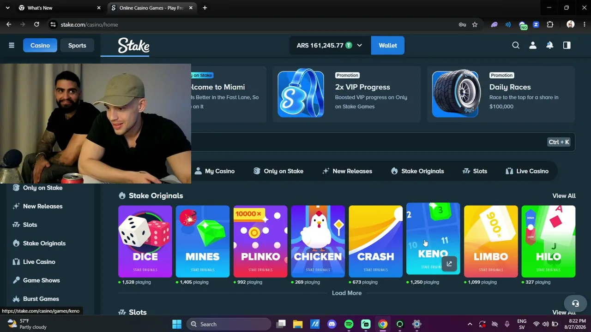
Task: Show hidden system tray icons
Action: [x=470, y=324]
